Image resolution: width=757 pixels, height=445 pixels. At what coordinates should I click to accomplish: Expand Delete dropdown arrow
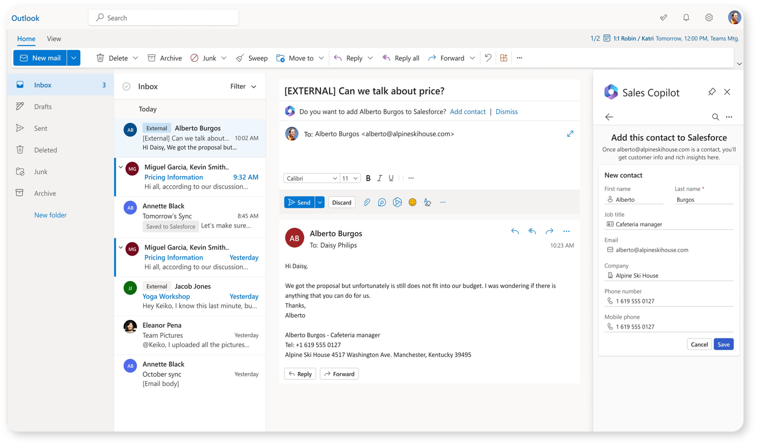(136, 58)
